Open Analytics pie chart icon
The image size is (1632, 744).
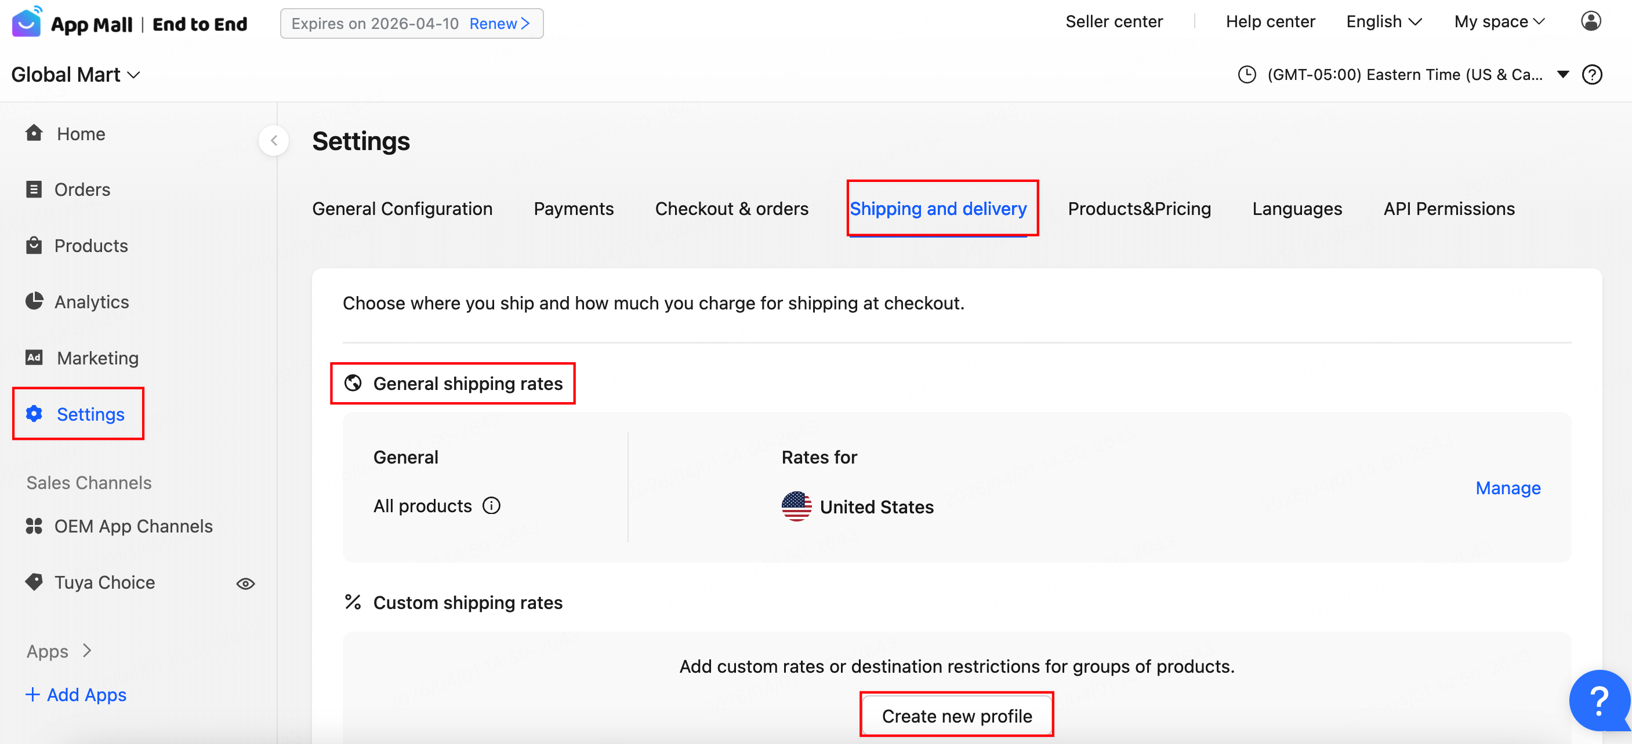click(34, 301)
